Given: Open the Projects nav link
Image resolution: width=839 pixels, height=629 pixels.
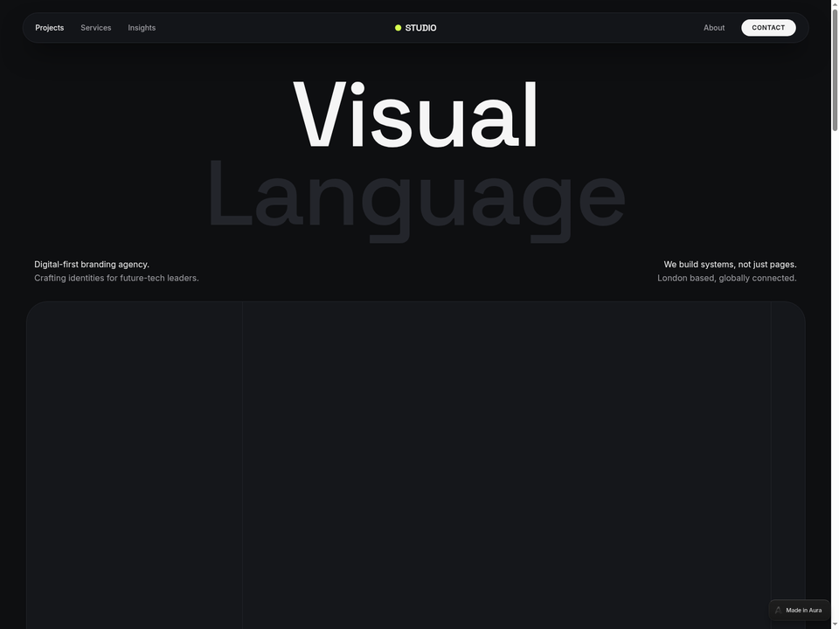Looking at the screenshot, I should point(49,28).
